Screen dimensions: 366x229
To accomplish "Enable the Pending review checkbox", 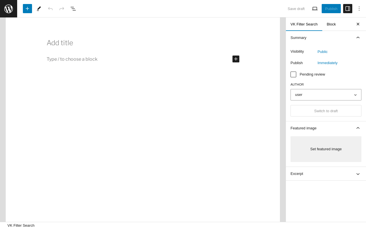I will pyautogui.click(x=293, y=74).
